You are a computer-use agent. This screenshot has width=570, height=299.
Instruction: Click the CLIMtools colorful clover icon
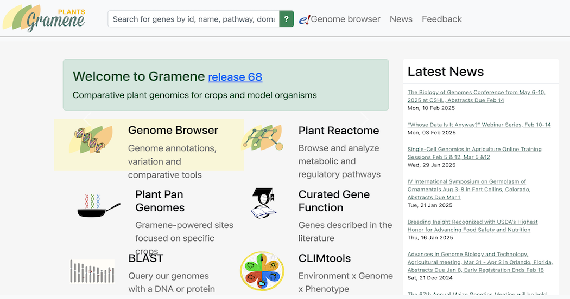pyautogui.click(x=262, y=271)
